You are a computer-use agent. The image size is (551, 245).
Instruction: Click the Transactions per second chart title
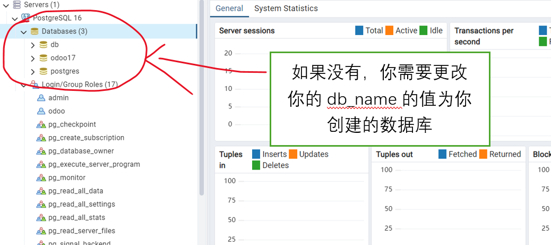pyautogui.click(x=484, y=36)
